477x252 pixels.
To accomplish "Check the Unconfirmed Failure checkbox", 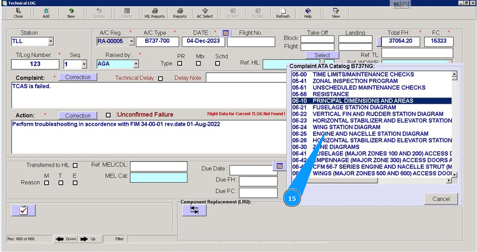I will pos(108,115).
